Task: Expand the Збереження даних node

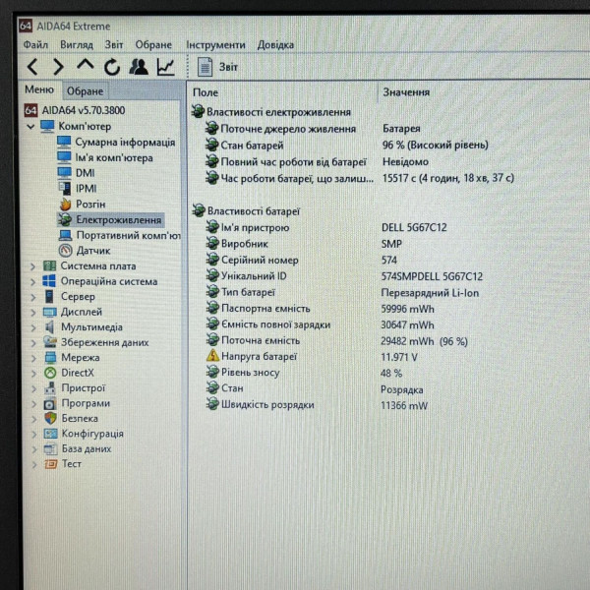Action: pyautogui.click(x=33, y=343)
